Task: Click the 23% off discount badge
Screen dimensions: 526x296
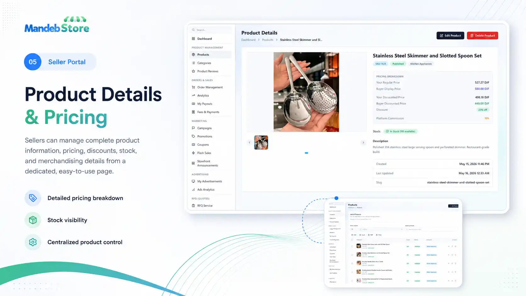Action: pyautogui.click(x=483, y=110)
